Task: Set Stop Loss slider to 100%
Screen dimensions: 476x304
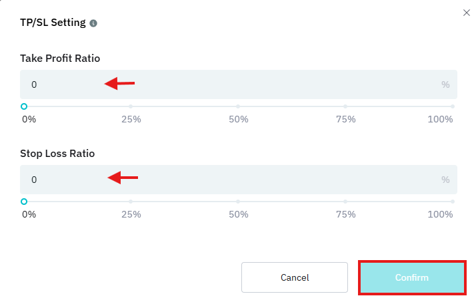Action: [453, 202]
